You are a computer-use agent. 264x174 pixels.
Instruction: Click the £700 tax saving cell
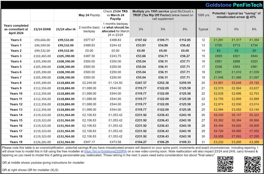(x=219, y=45)
